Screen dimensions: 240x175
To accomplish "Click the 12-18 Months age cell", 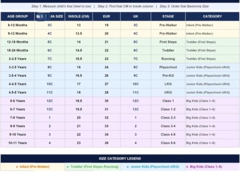I will (x=18, y=42).
